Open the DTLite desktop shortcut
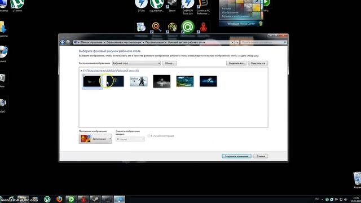This screenshot has height=203, width=361. pos(141,6)
